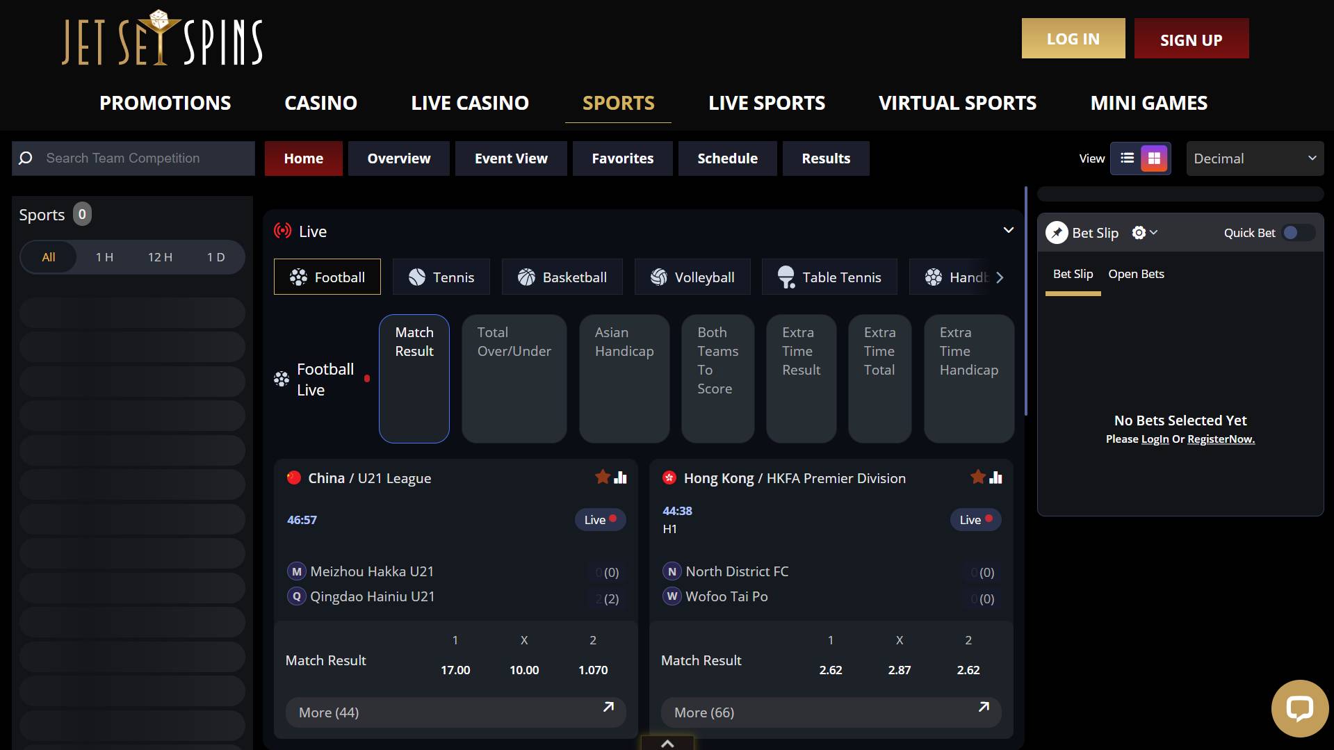Viewport: 1334px width, 750px height.
Task: Click the live chat bubble icon
Action: click(1299, 708)
